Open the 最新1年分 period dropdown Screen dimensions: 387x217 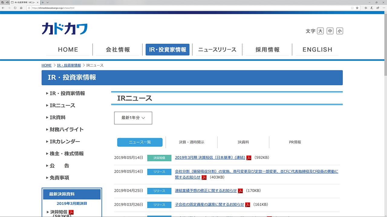coord(133,118)
